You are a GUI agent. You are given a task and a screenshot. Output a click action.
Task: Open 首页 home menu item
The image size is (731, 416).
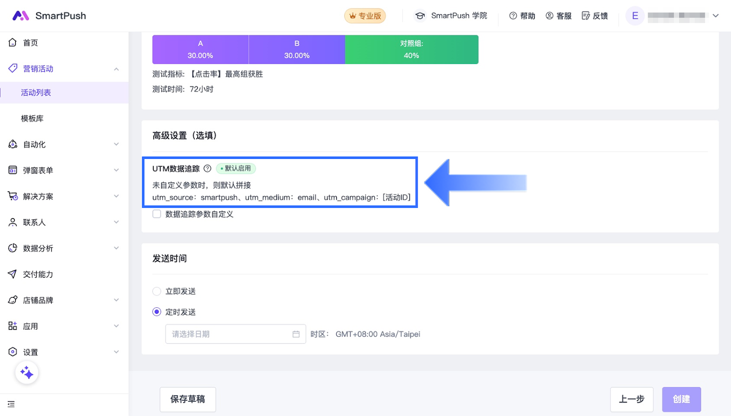(x=31, y=43)
